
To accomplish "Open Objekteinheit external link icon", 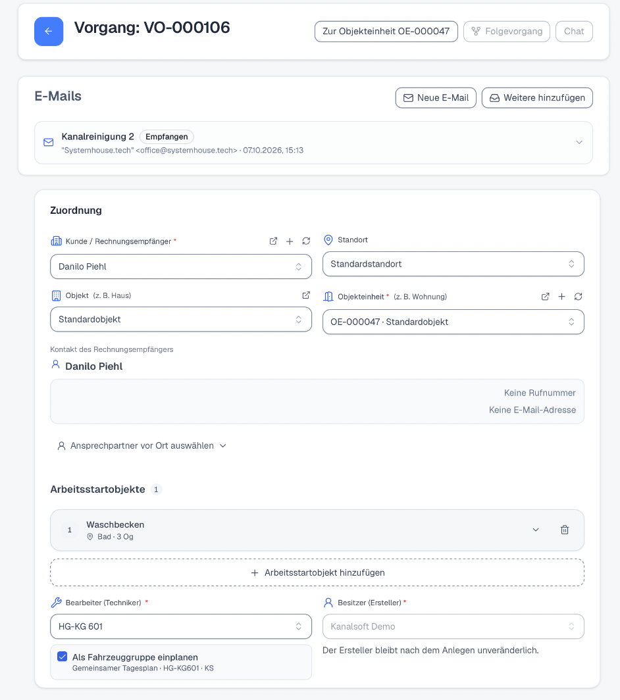I will pos(546,297).
